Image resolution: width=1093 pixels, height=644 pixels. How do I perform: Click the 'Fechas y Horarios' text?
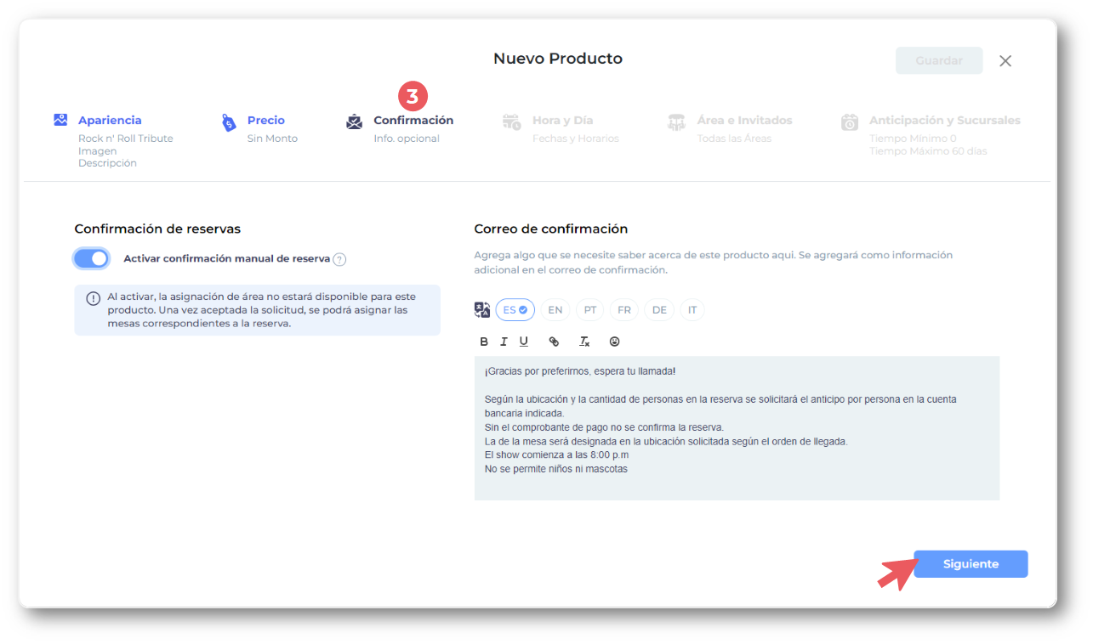(x=576, y=138)
